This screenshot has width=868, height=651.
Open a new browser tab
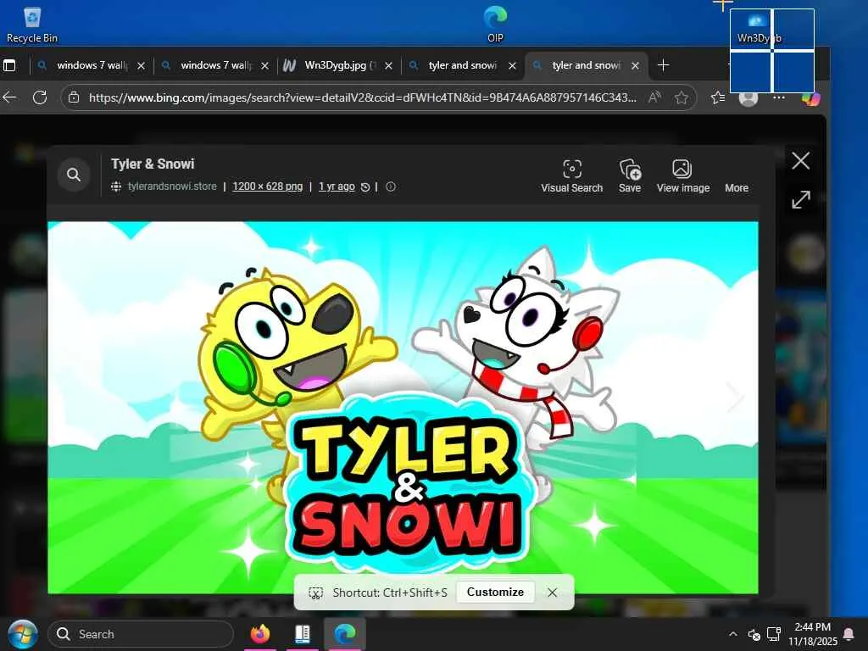pyautogui.click(x=663, y=65)
